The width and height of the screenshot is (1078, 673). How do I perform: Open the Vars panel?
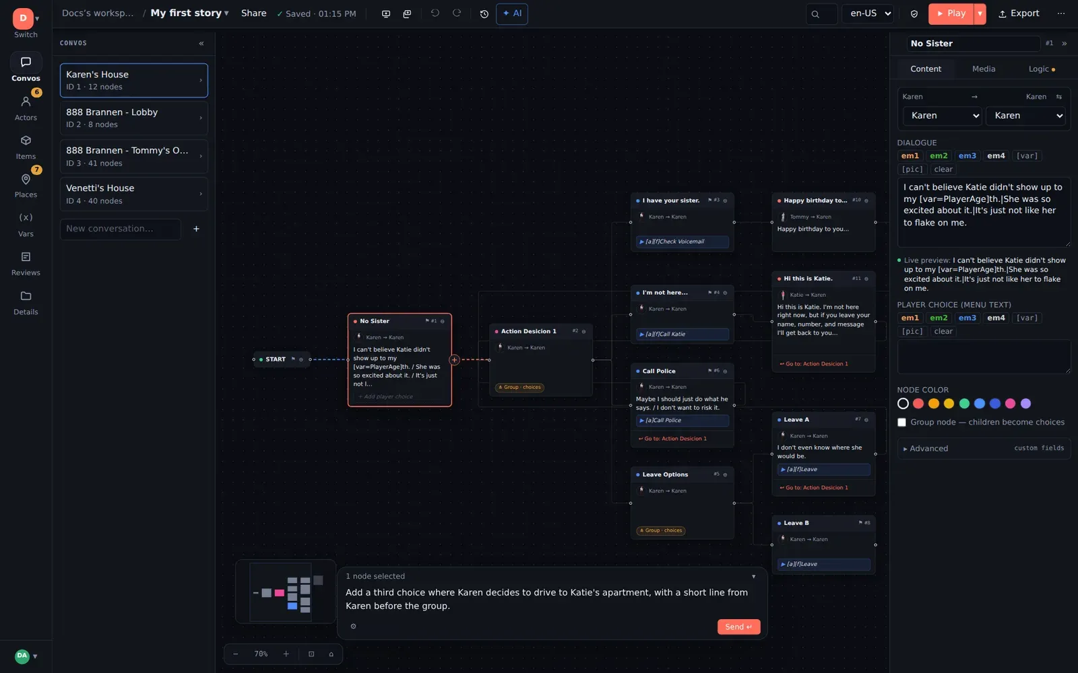[26, 224]
